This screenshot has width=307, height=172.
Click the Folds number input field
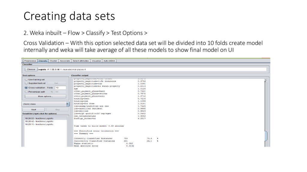pyautogui.click(x=61, y=88)
